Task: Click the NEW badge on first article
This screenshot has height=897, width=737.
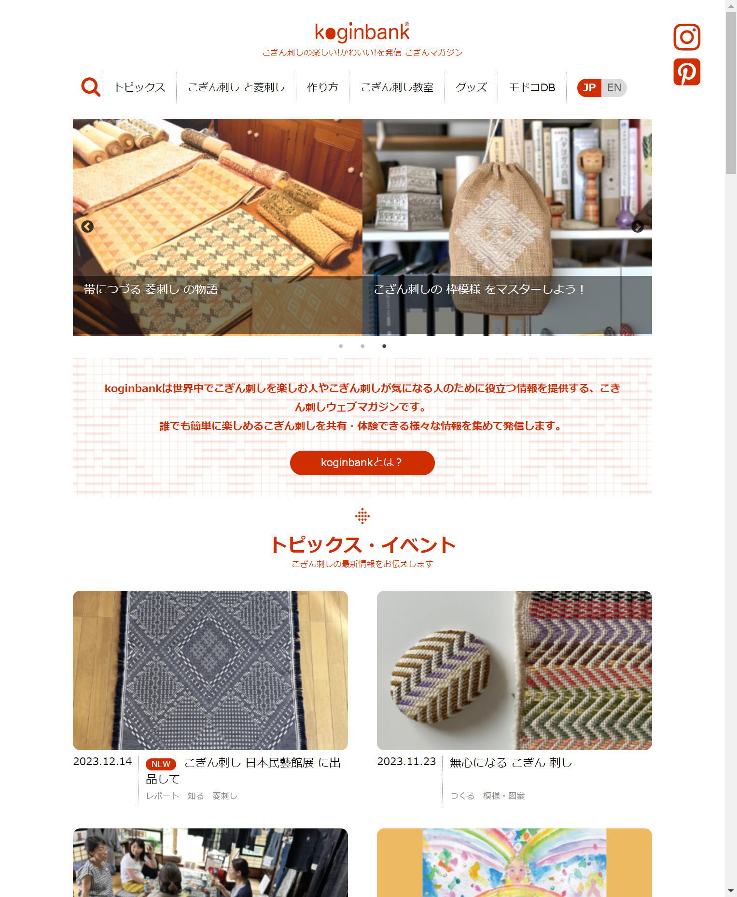Action: [x=161, y=764]
